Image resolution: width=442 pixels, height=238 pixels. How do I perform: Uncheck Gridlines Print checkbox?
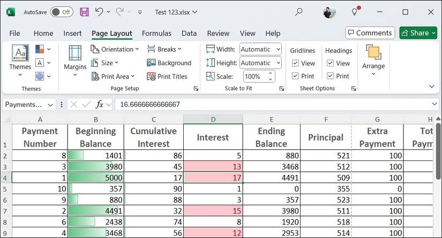[x=295, y=76]
